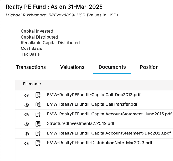
Task: Download the DistributionNote-Mar2023.pdf file icon
Action: tap(38, 143)
